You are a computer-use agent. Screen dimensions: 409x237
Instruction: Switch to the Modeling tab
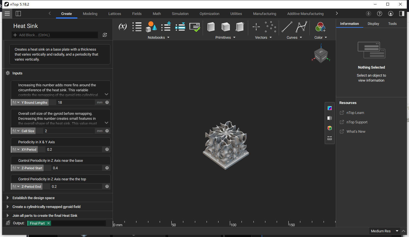[x=90, y=14]
